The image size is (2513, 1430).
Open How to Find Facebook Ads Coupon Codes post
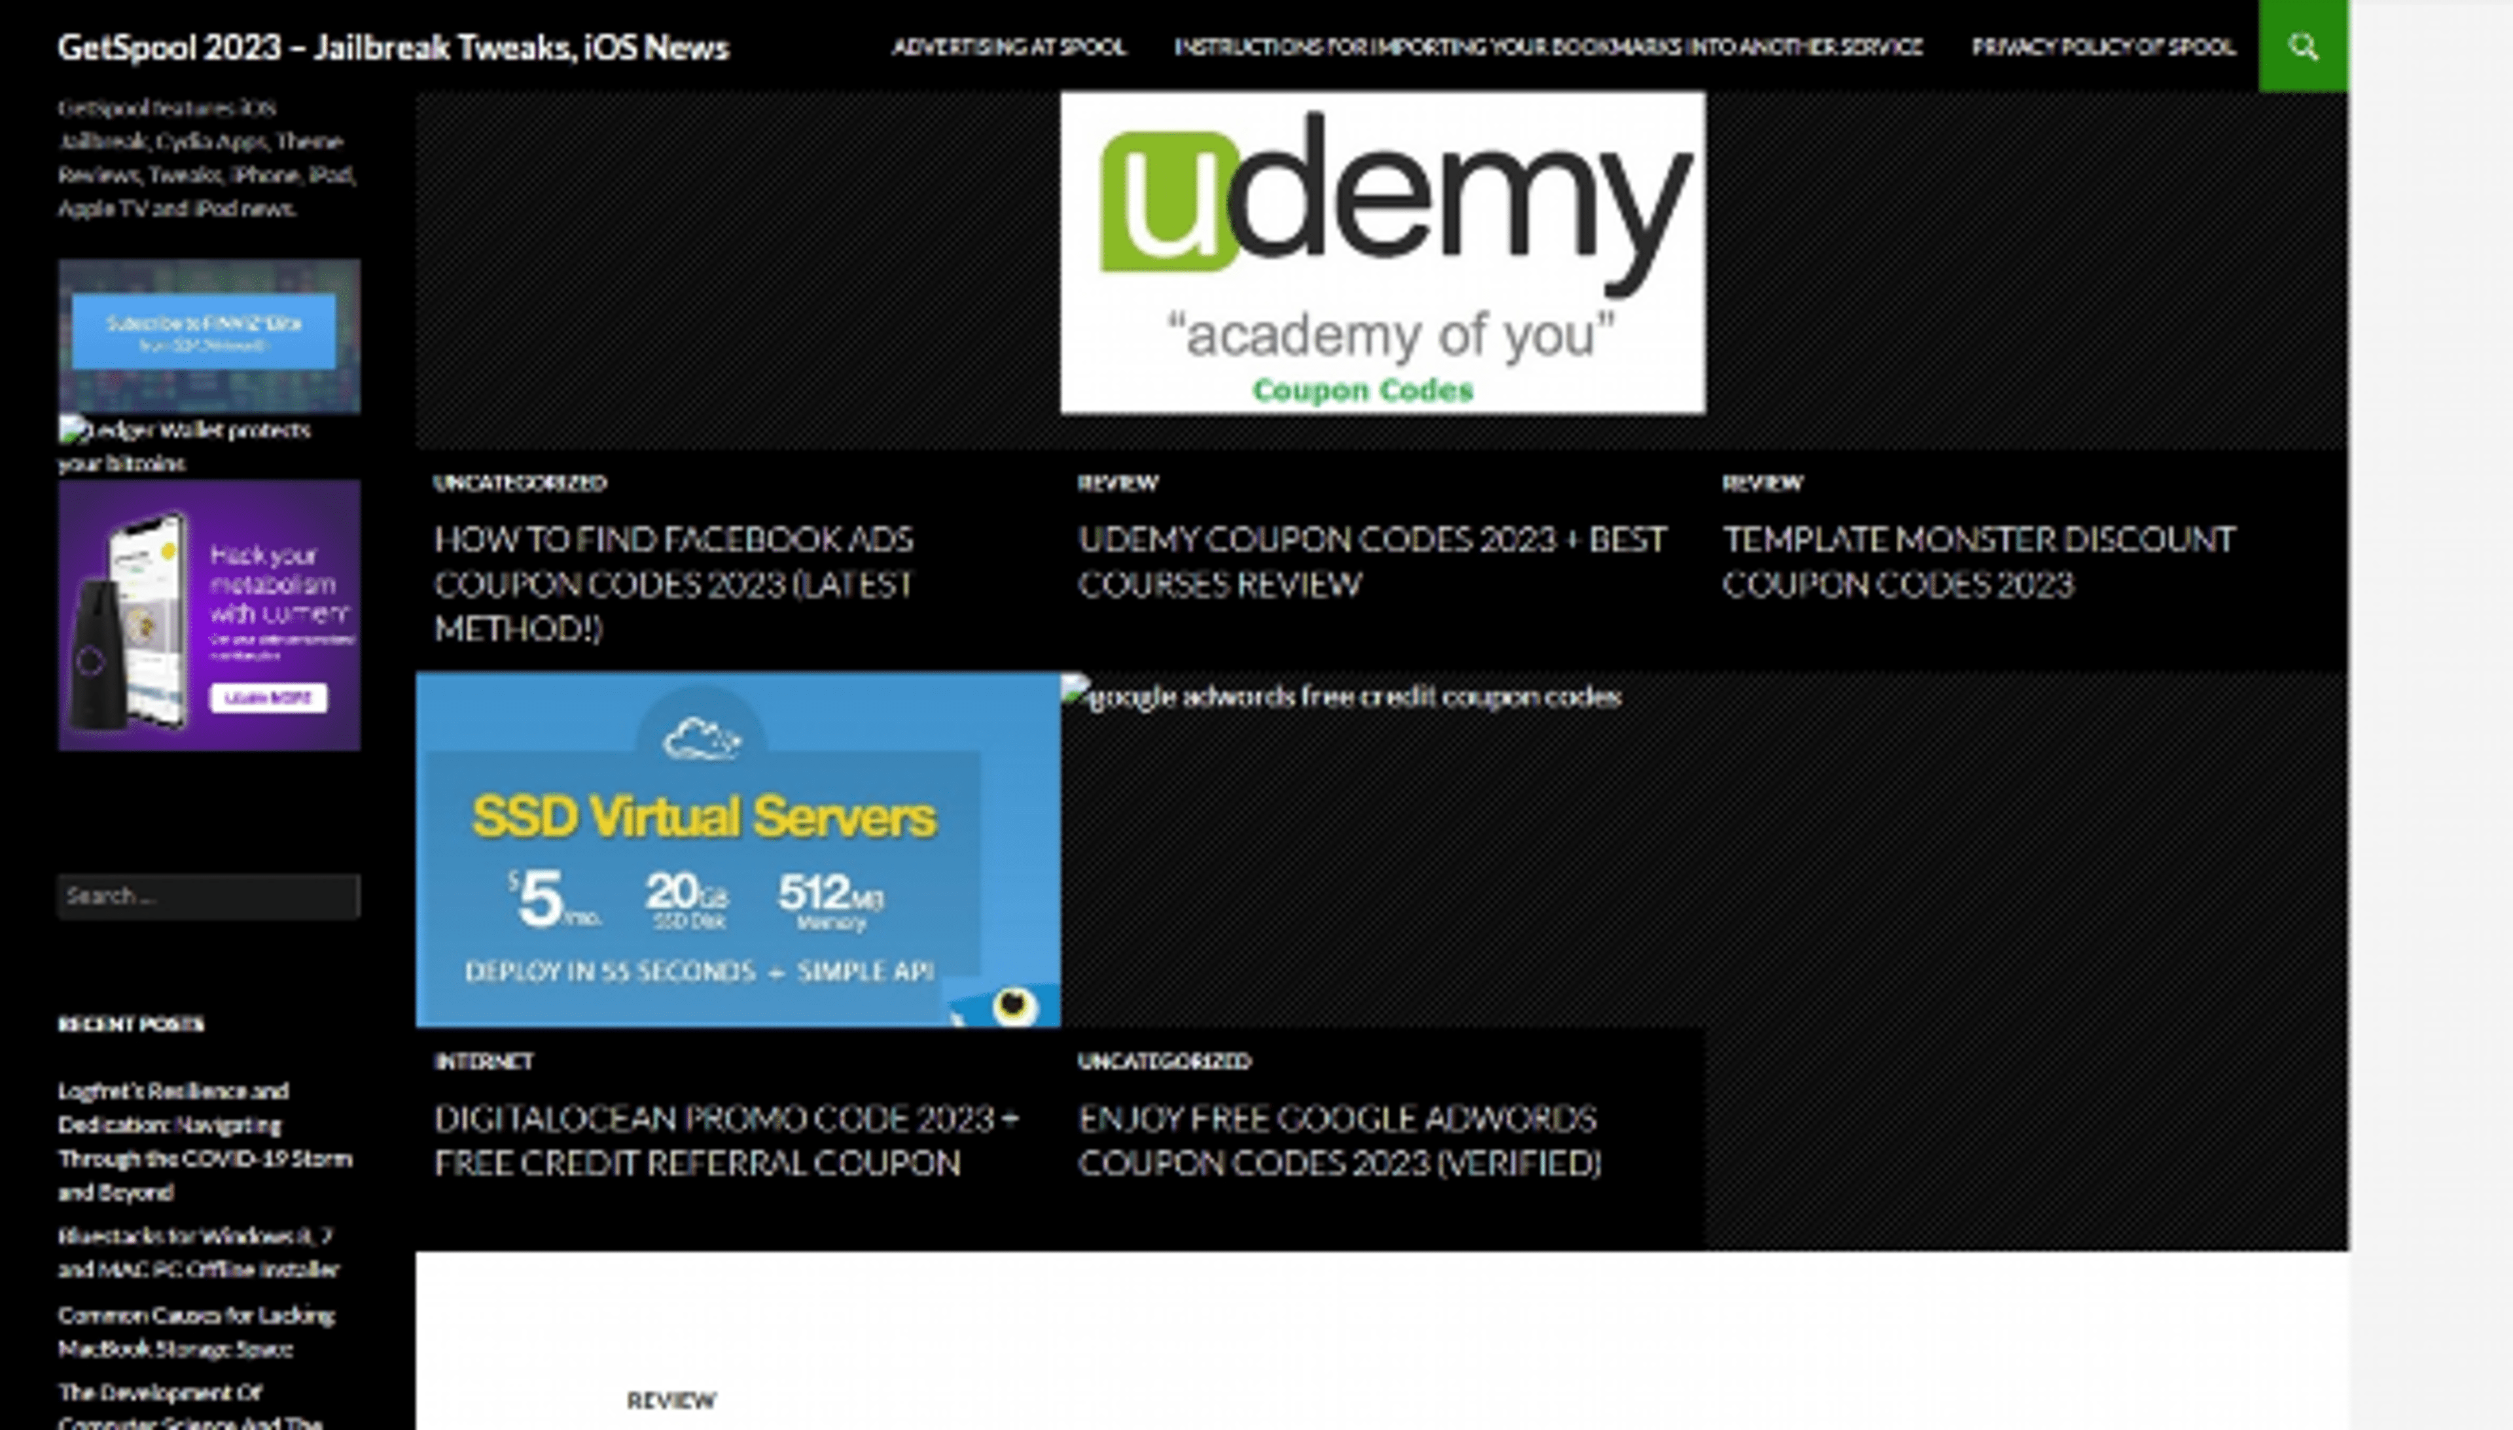[x=674, y=584]
